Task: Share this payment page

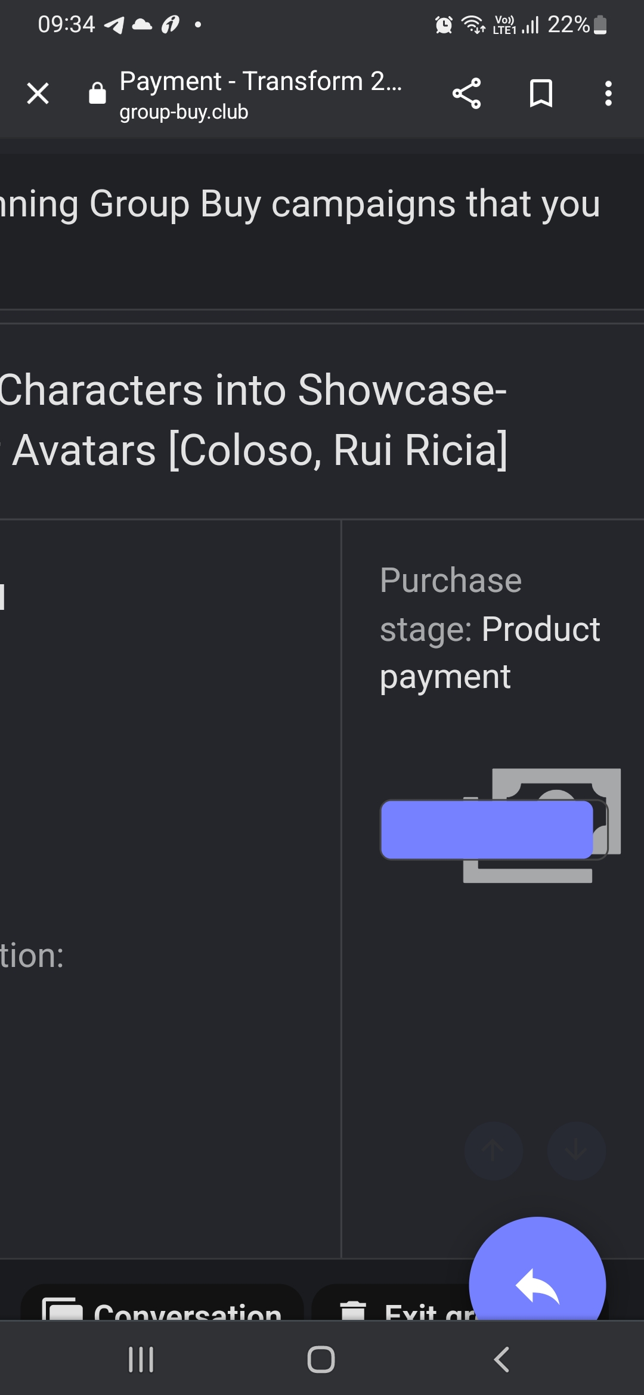Action: point(466,94)
